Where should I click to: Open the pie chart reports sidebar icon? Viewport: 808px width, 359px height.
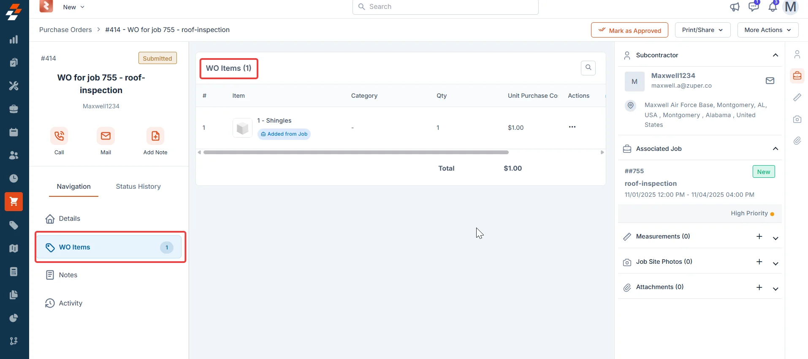(x=14, y=318)
